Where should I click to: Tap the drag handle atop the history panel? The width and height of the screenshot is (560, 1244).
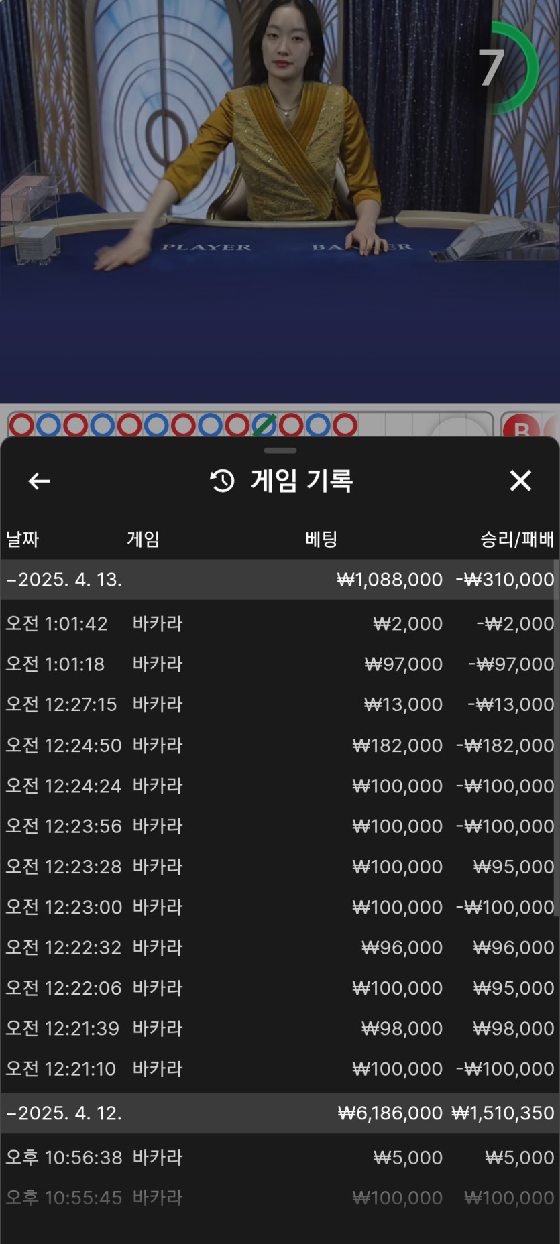point(280,450)
